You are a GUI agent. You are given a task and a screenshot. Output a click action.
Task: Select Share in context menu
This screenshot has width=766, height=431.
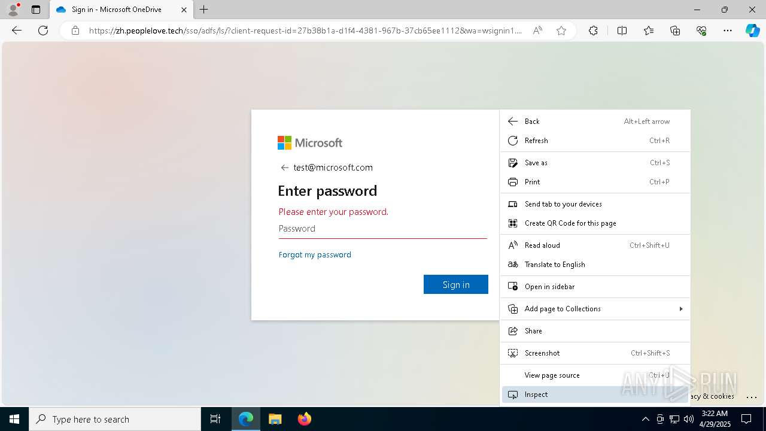coord(595,330)
